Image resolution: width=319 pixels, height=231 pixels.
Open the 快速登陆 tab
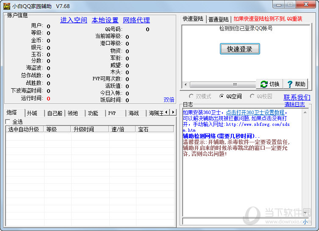(193, 19)
